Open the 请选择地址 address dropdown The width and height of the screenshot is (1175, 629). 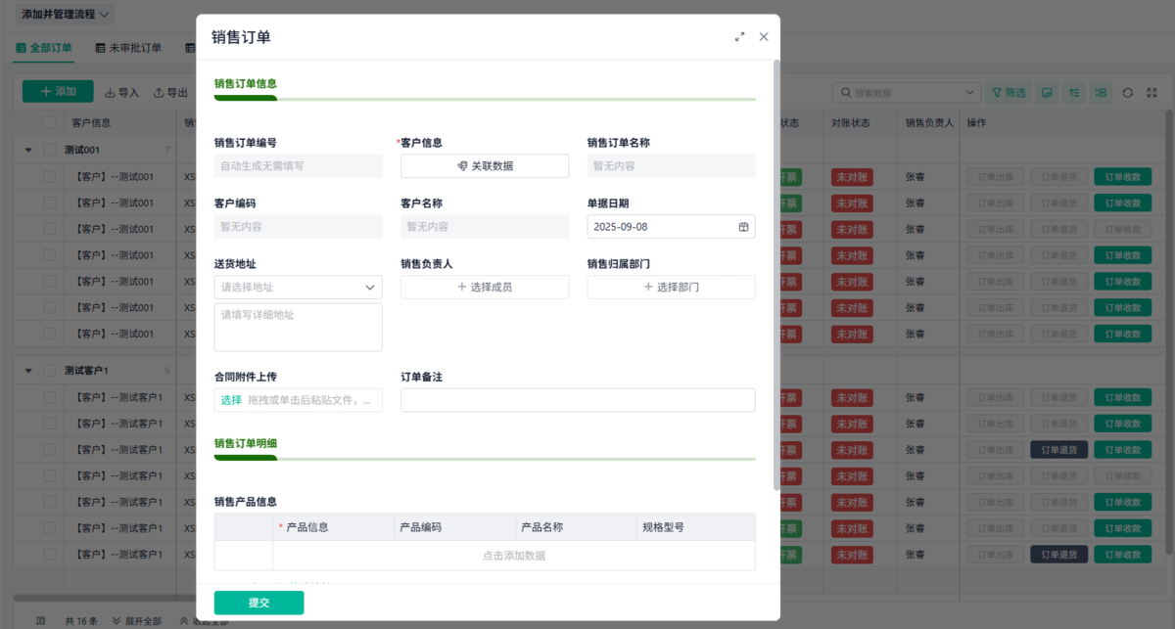coord(299,288)
